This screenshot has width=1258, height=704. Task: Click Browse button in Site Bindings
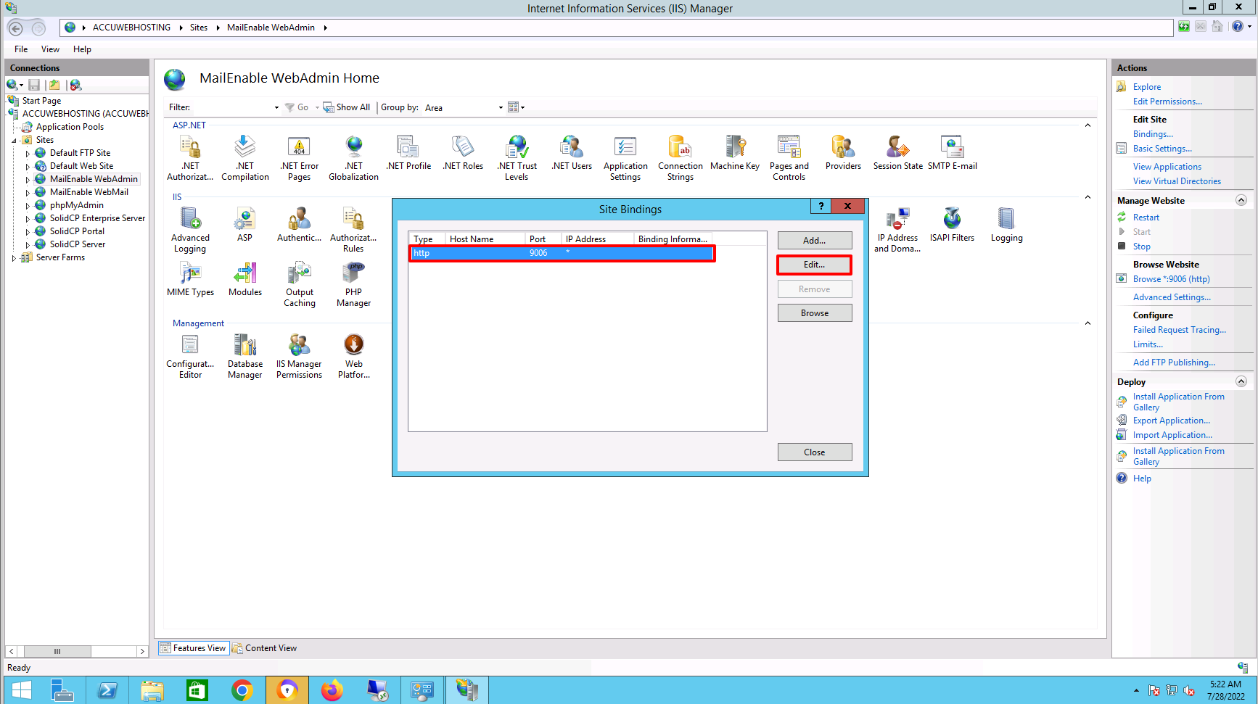pos(815,313)
